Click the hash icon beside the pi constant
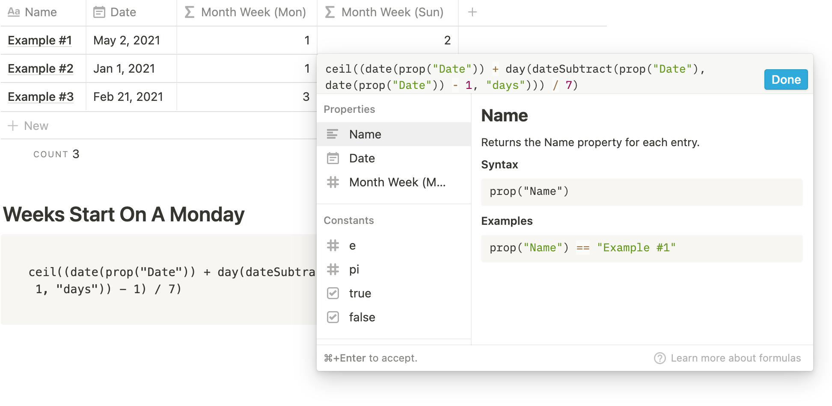Screen dimensions: 832x406 click(333, 269)
